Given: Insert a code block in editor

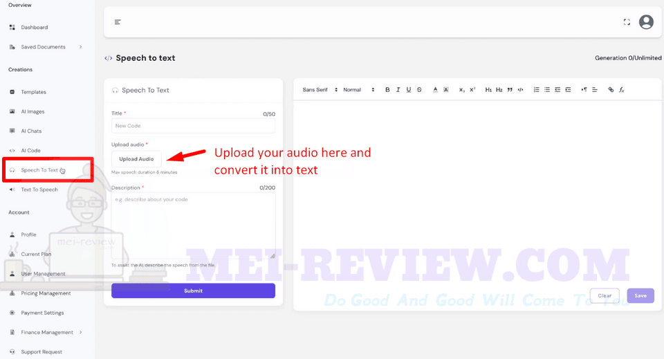Looking at the screenshot, I should 520,90.
